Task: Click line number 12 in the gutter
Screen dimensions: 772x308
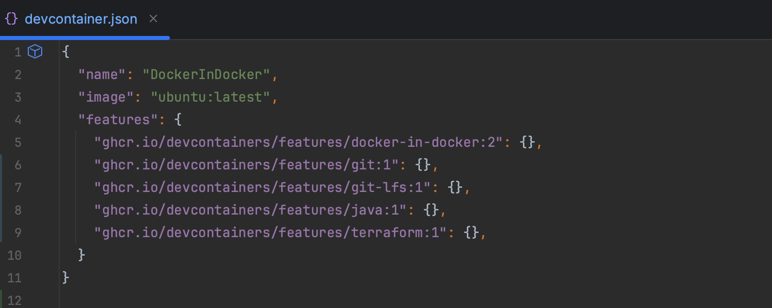Action: (14, 299)
